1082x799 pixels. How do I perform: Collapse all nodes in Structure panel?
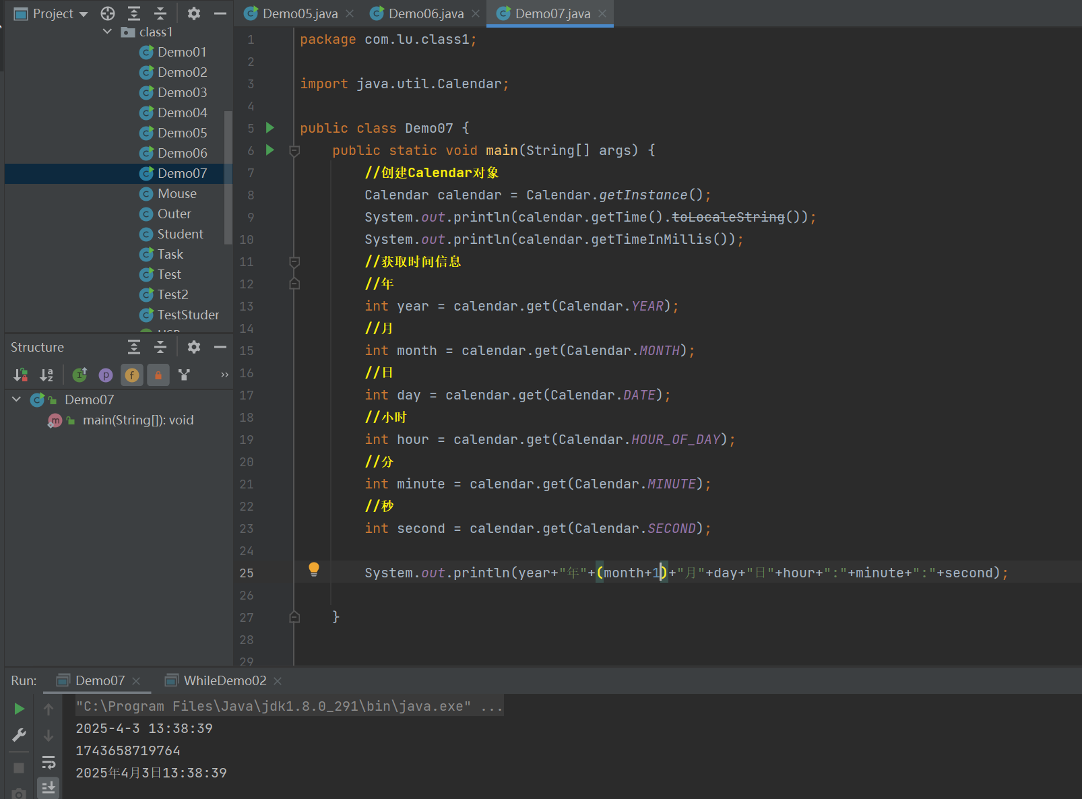160,347
